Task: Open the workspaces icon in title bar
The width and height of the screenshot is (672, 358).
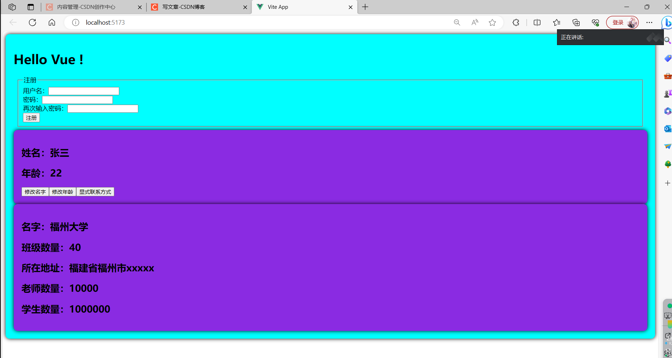Action: [x=12, y=7]
